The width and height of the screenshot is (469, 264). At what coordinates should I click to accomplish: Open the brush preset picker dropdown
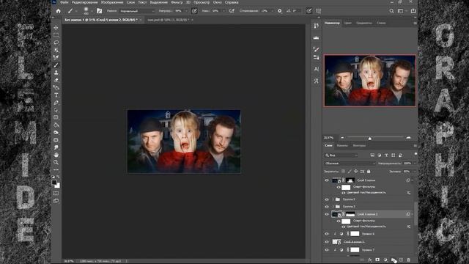click(x=92, y=11)
